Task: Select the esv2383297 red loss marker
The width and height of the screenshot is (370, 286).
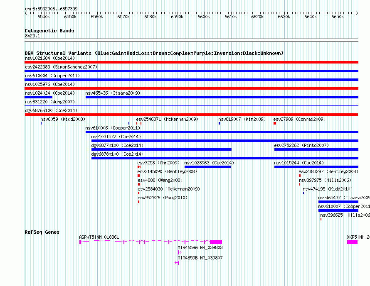Action: tap(300, 176)
